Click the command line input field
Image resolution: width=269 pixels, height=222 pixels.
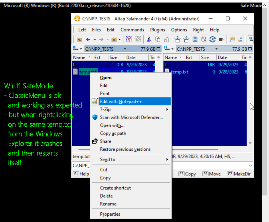[x=162, y=165]
